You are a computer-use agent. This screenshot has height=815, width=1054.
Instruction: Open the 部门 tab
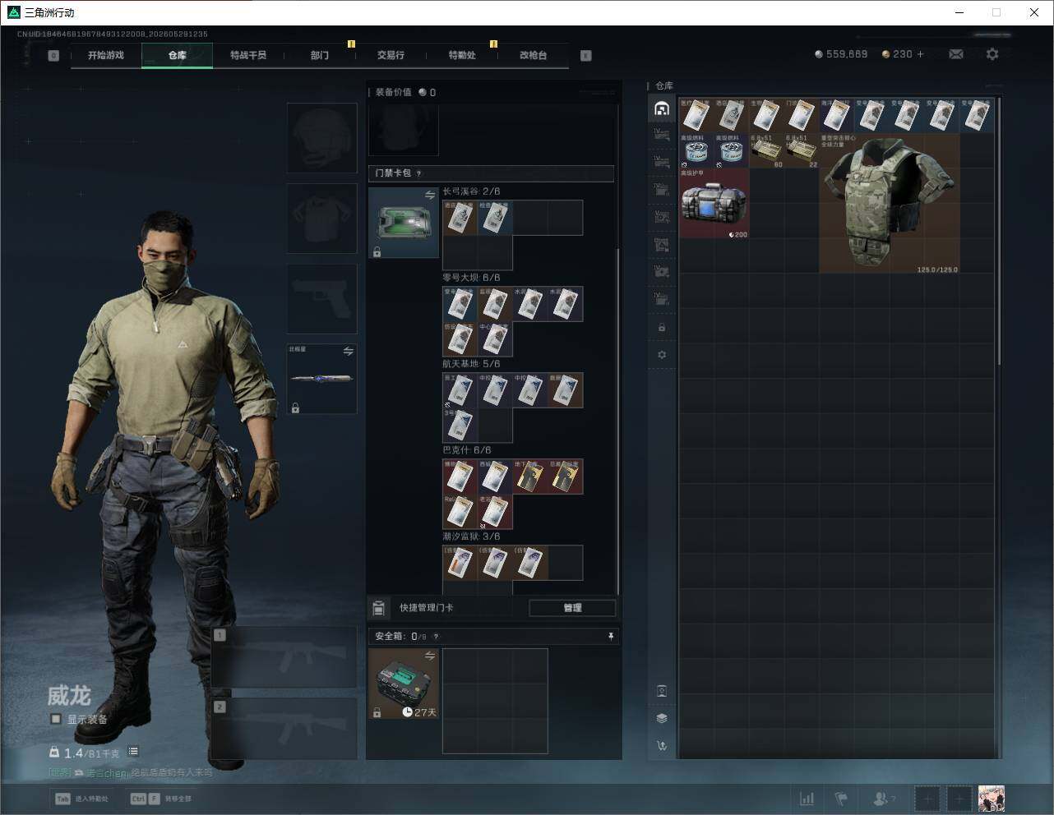(x=320, y=55)
